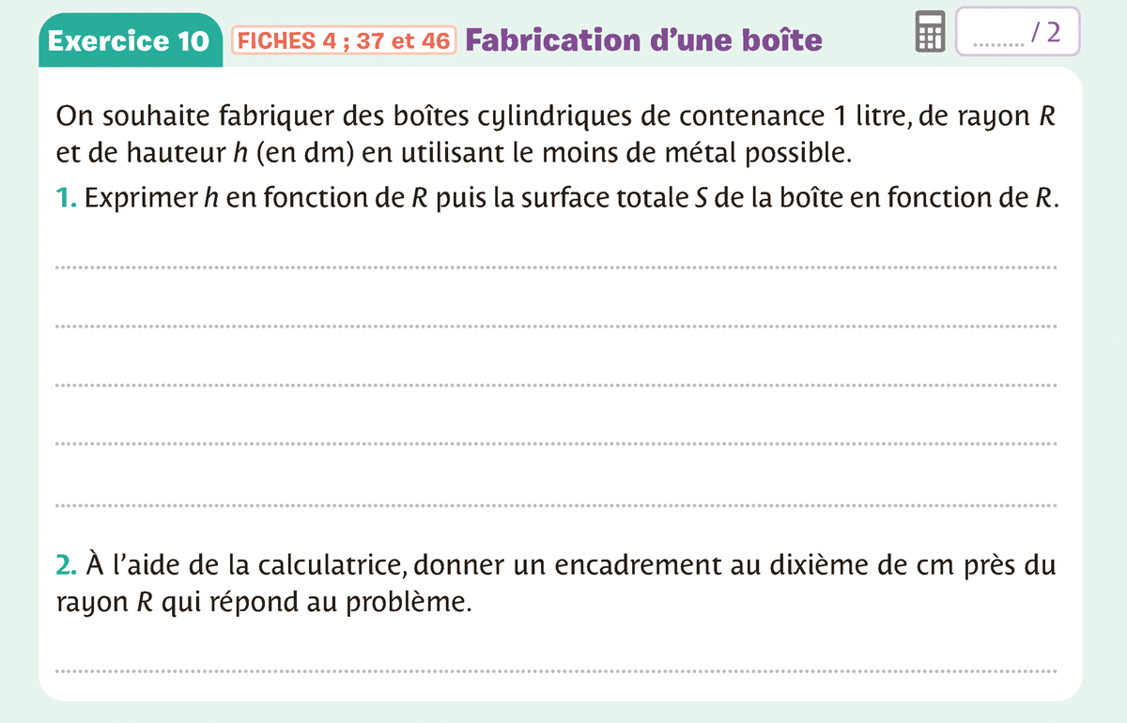Click the second answer line under question 1

coord(556,326)
